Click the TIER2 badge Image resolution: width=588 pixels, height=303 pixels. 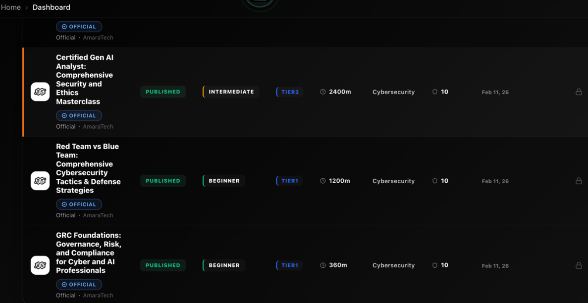pyautogui.click(x=290, y=92)
